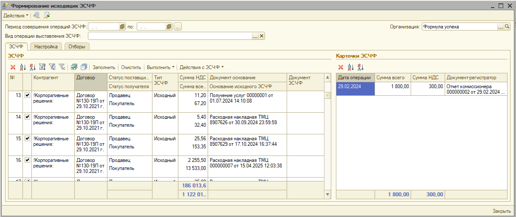Viewport: 516px width, 217px height.
Task: Uncheck the checkbox in row 13
Action: (27, 95)
